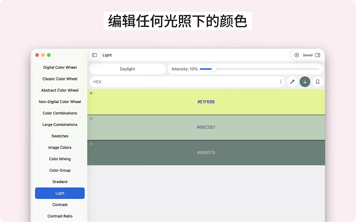This screenshot has width=356, height=222.
Task: Remove the #E1F688 color row
Action: point(91,93)
